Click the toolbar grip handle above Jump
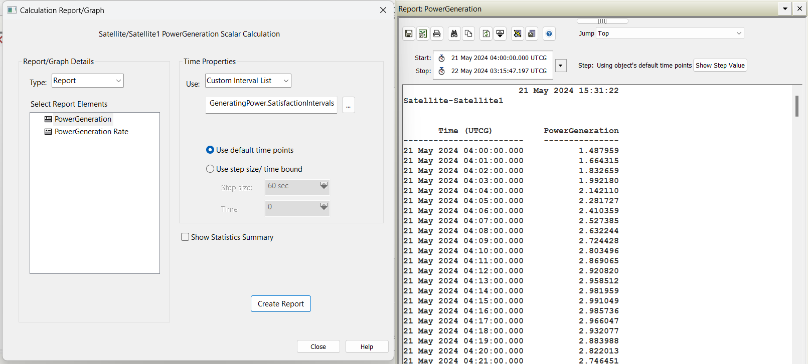This screenshot has height=364, width=808. click(x=602, y=21)
